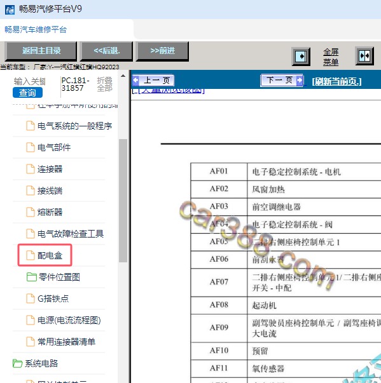This screenshot has height=383, width=381.
Task: Click the document icon beside G搭铁点
Action: [31, 299]
